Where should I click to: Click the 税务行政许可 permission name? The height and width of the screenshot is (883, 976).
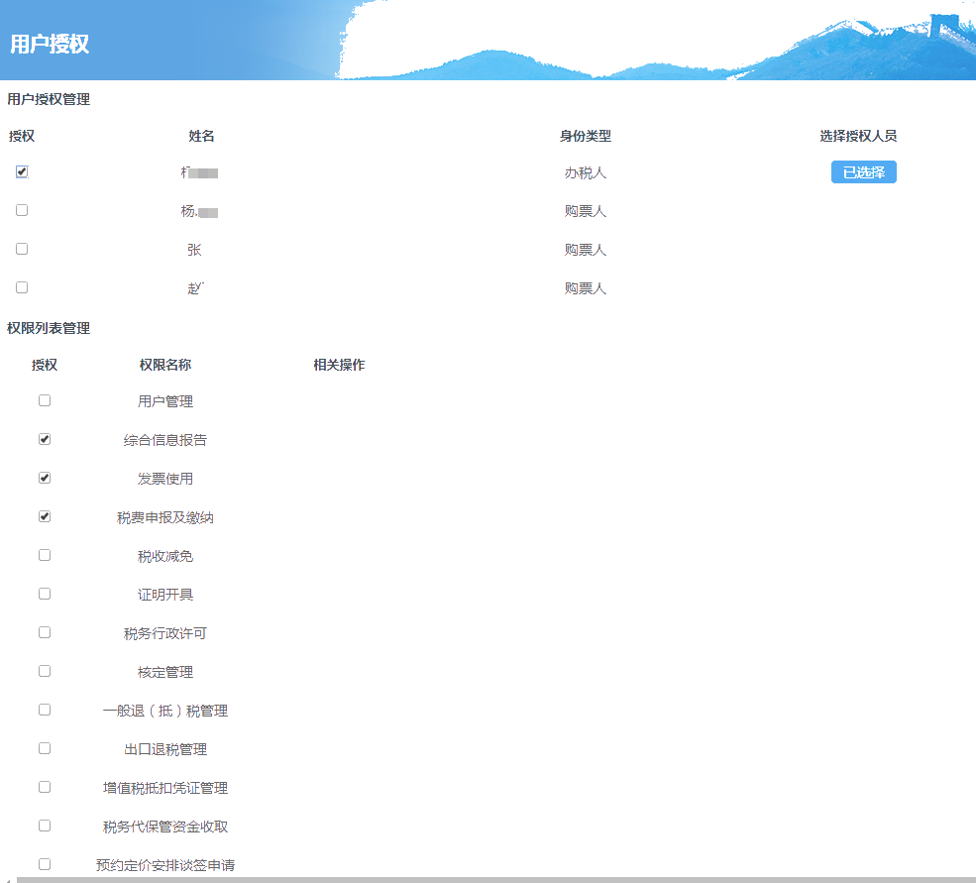164,633
